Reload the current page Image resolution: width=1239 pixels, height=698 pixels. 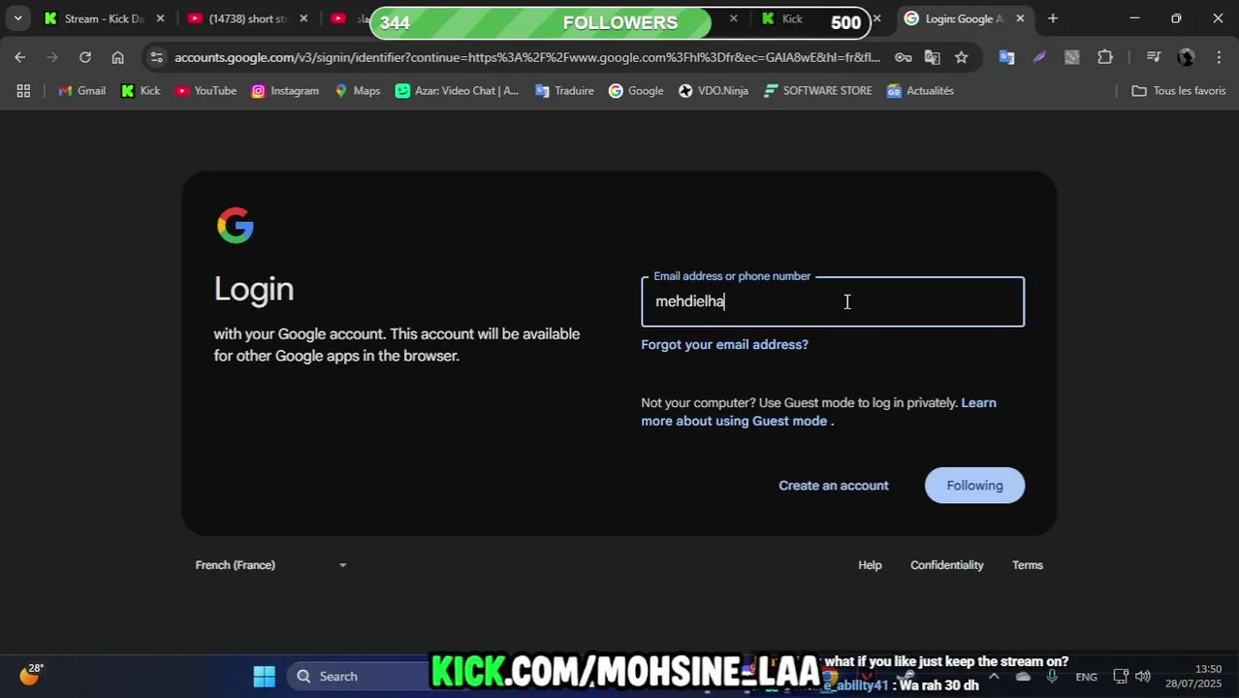[85, 57]
